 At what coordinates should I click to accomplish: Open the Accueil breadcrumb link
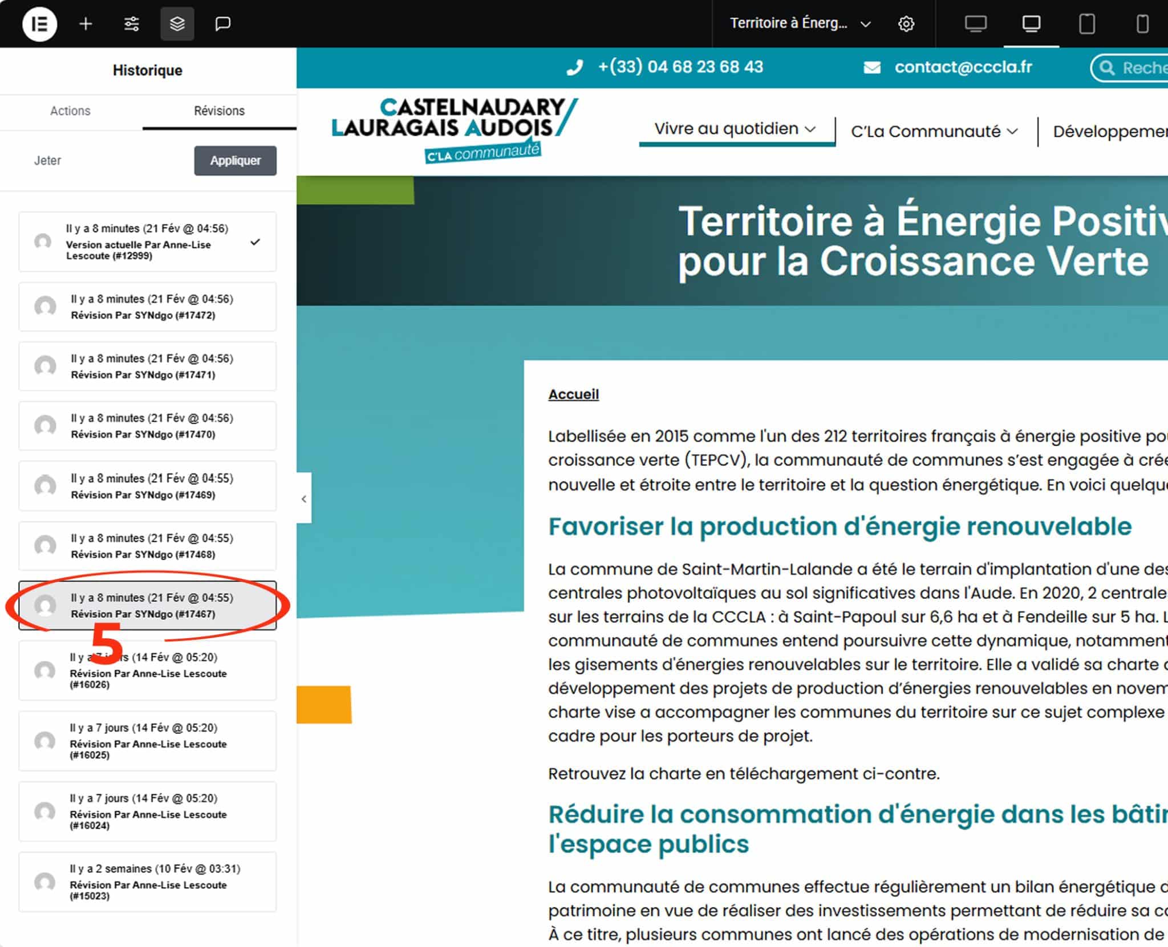573,394
